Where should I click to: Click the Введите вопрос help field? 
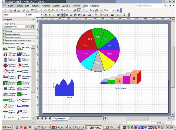tap(150, 6)
